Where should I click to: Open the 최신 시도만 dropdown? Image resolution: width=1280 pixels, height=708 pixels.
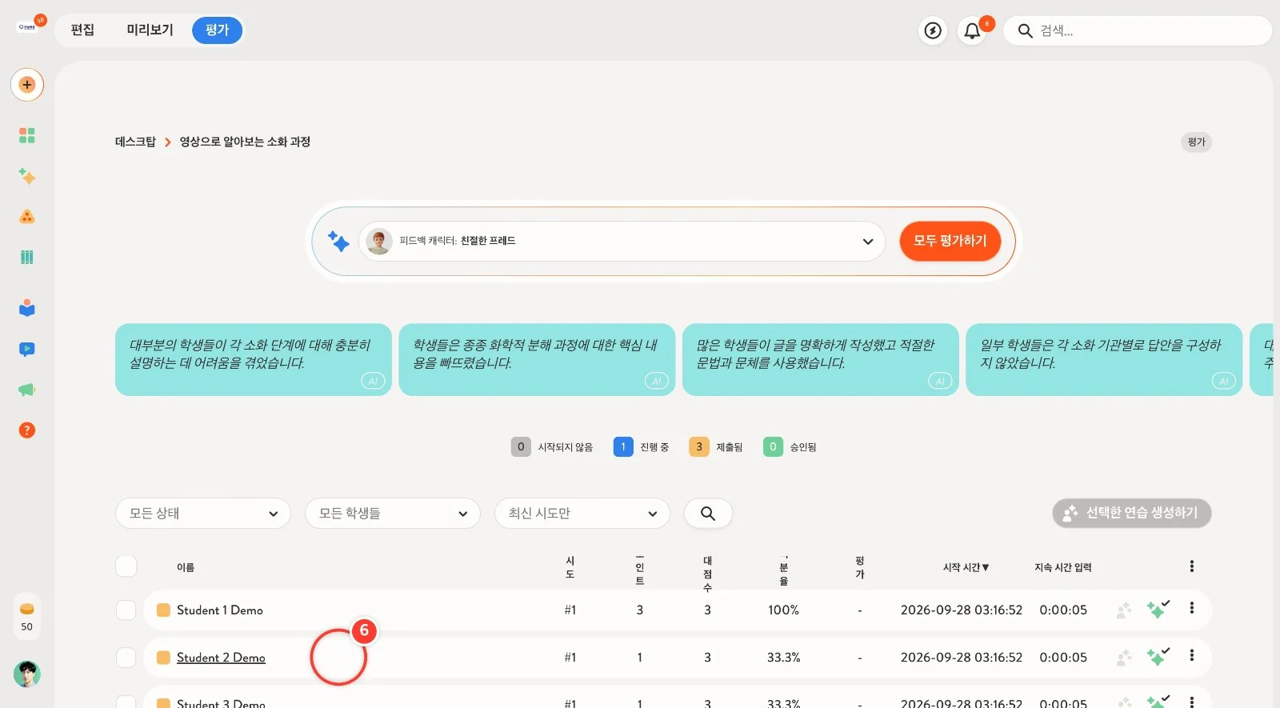(582, 514)
